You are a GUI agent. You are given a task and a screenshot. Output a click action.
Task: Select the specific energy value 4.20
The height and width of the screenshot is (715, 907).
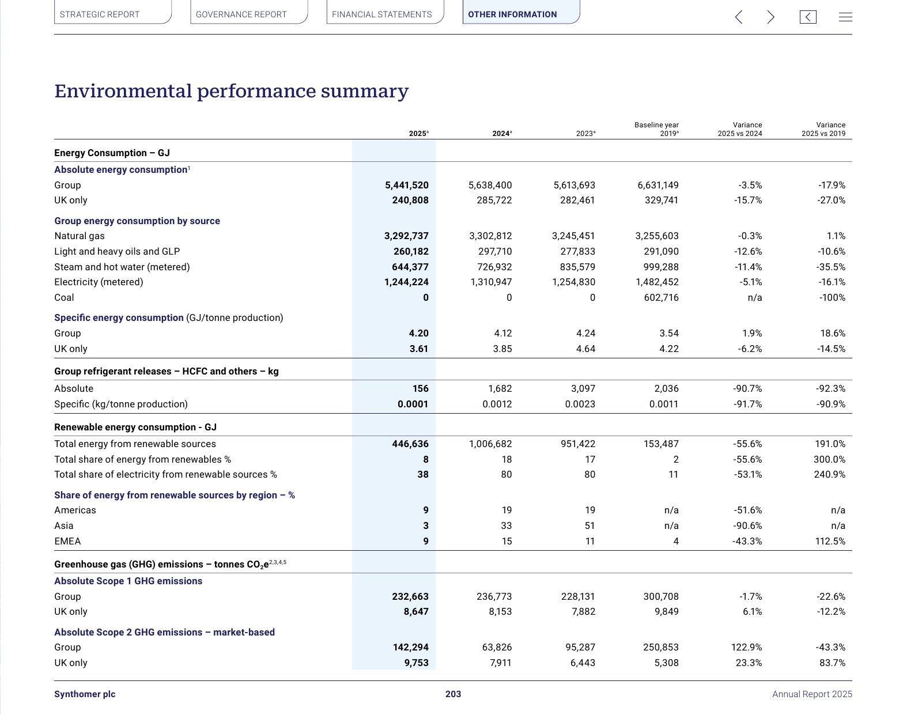point(419,333)
